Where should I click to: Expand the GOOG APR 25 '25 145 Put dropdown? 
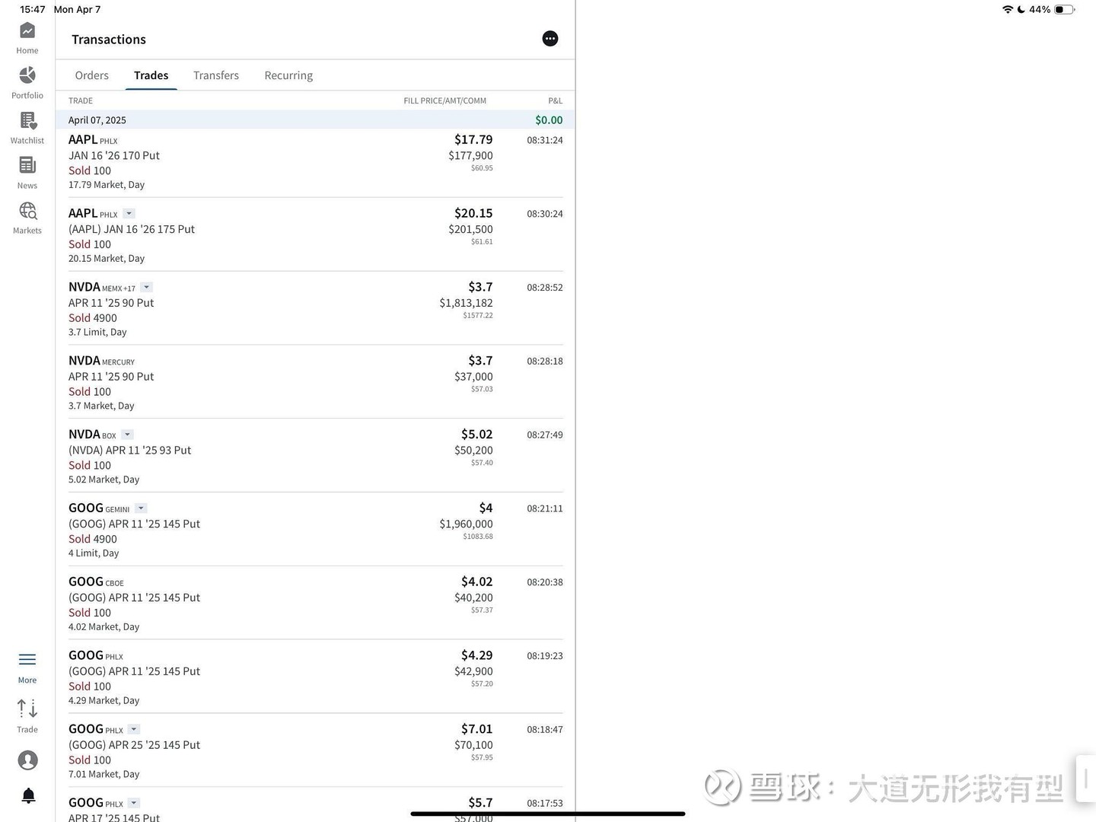134,729
